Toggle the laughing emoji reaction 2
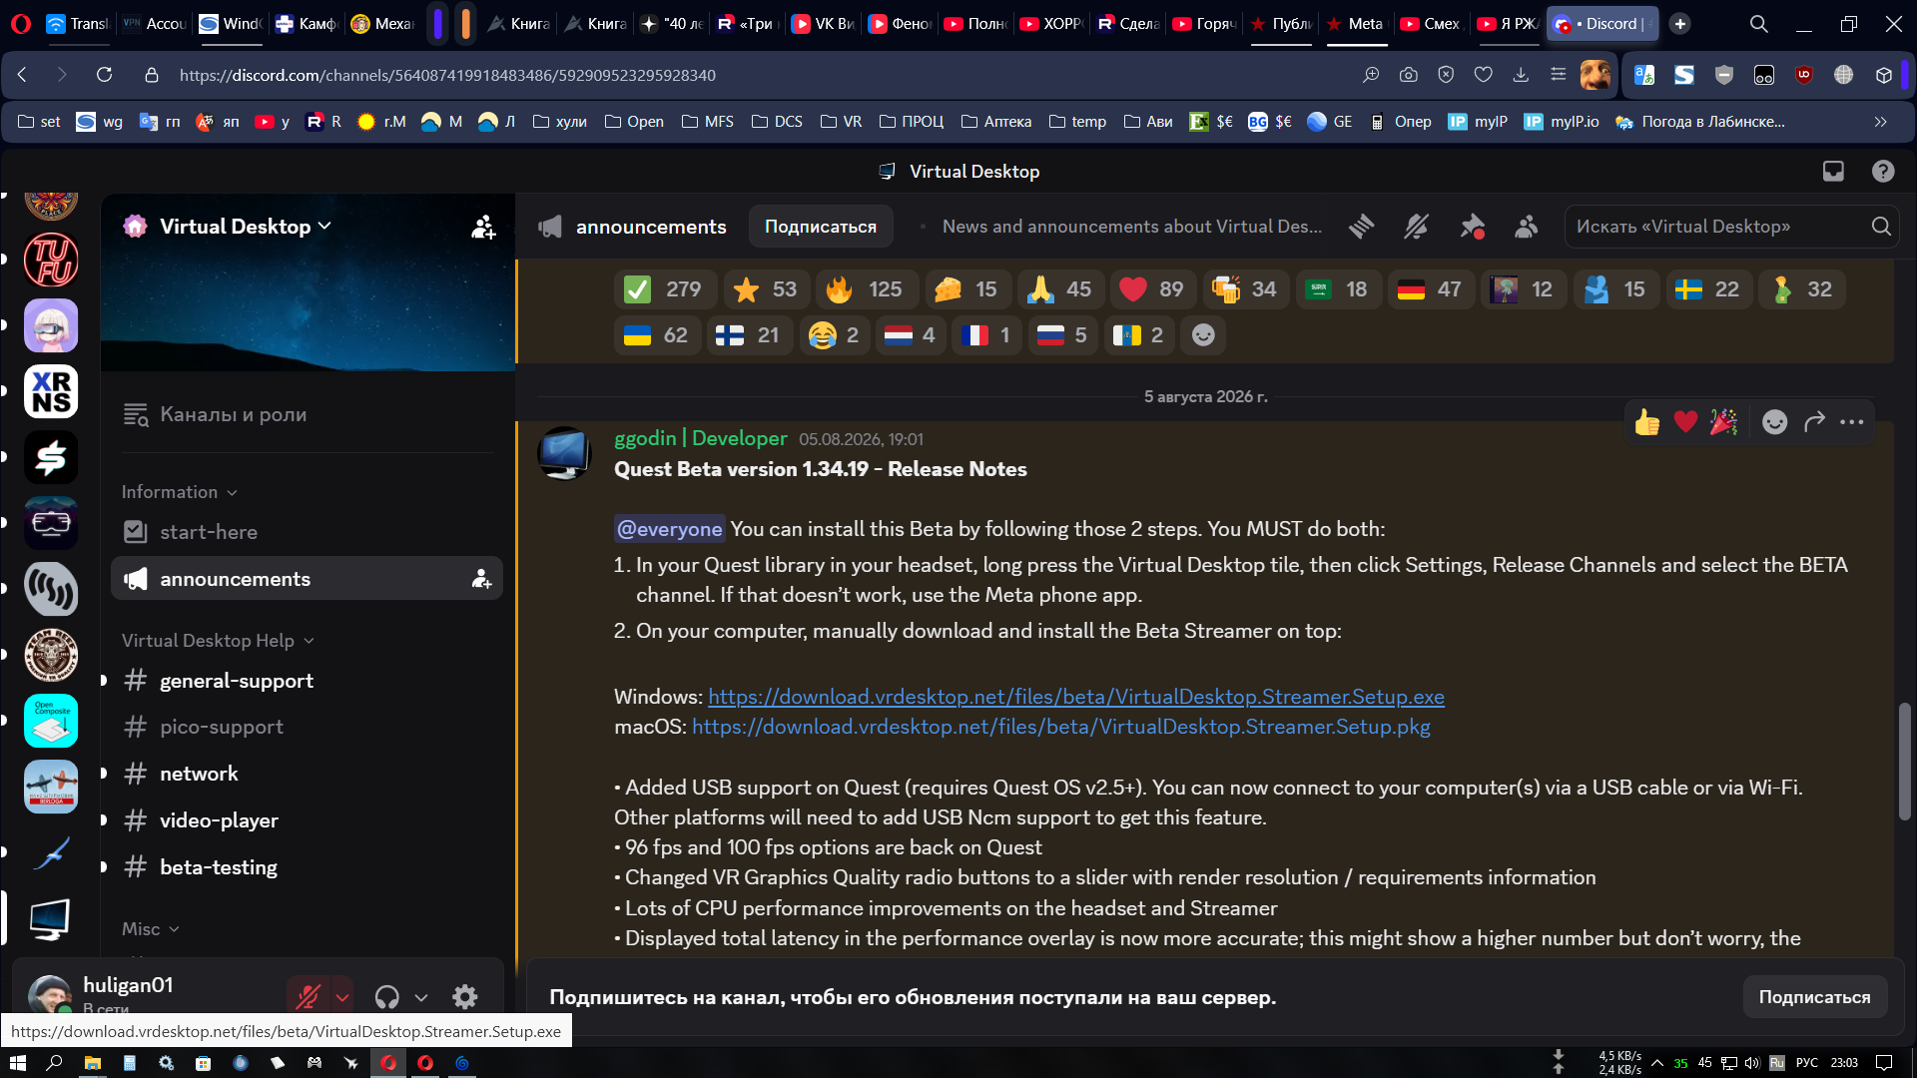This screenshot has height=1078, width=1917. tap(835, 335)
